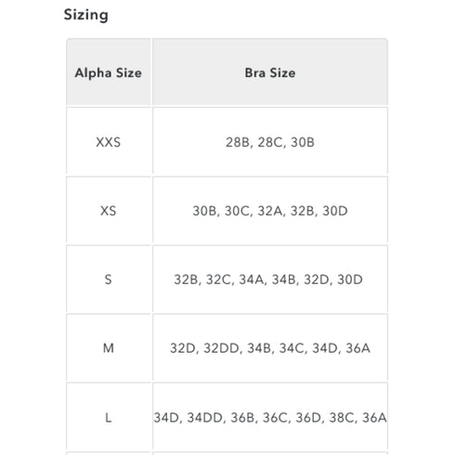This screenshot has height=455, width=455.
Task: Select the cell starting with 30B, 30C
Action: [270, 211]
